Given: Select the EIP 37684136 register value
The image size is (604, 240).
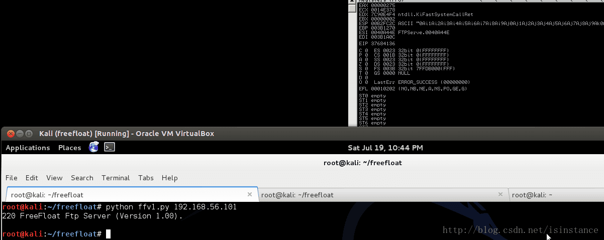Looking at the screenshot, I should 377,44.
